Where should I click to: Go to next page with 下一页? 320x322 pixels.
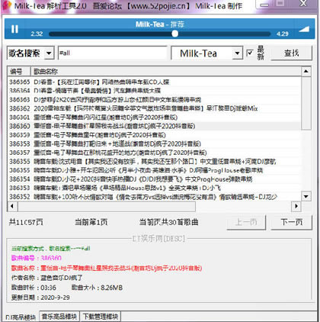point(291,222)
